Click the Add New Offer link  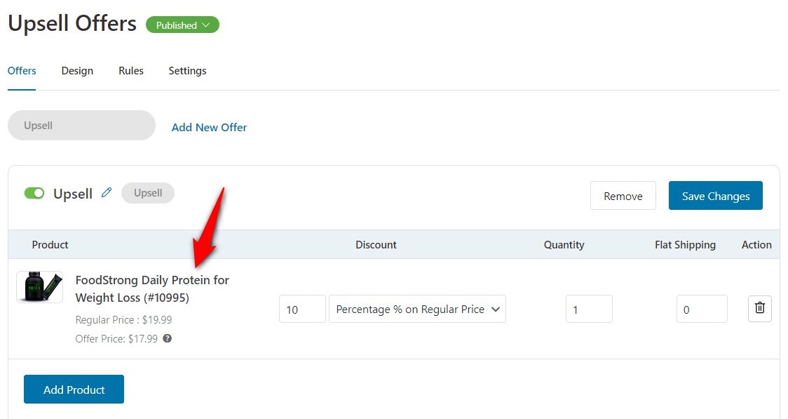pyautogui.click(x=208, y=127)
